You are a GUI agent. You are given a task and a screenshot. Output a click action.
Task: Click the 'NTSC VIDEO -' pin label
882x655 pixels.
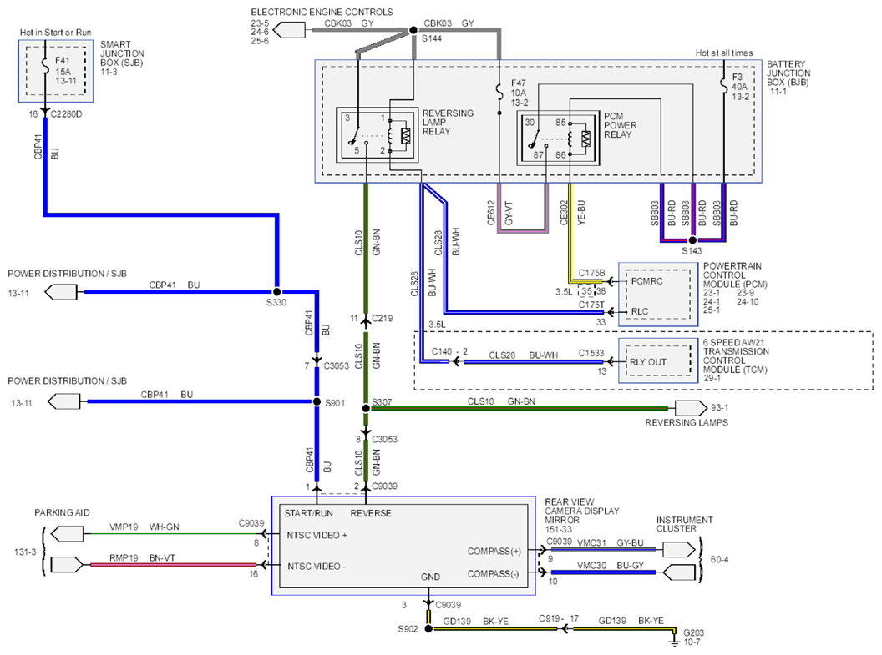click(x=317, y=567)
